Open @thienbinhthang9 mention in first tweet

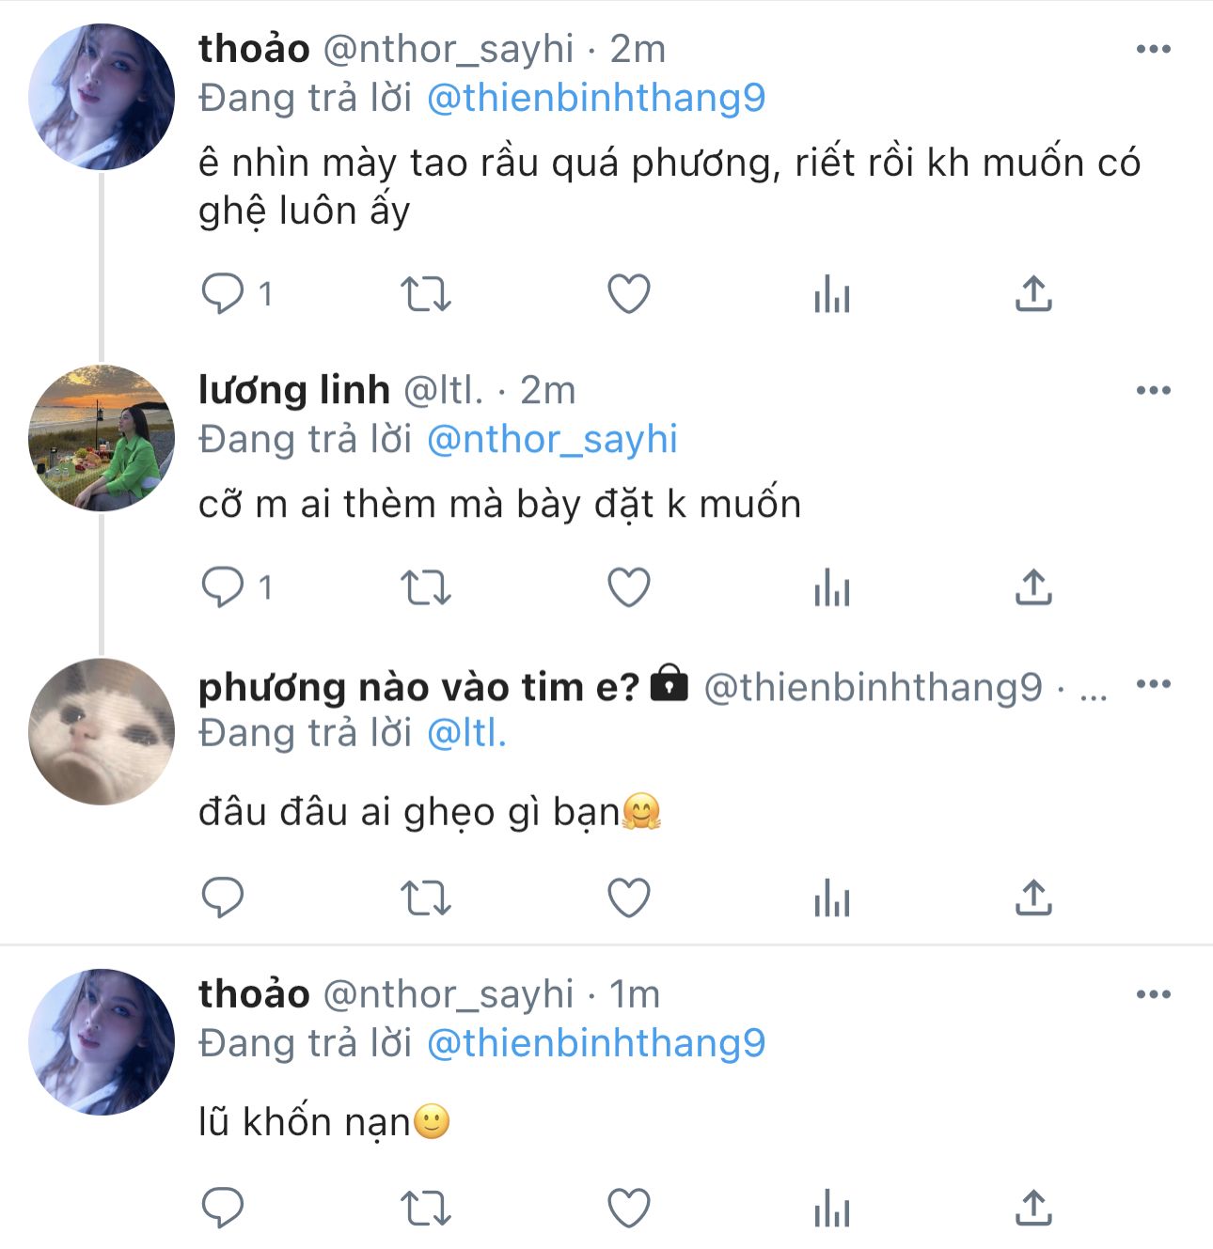tap(596, 99)
